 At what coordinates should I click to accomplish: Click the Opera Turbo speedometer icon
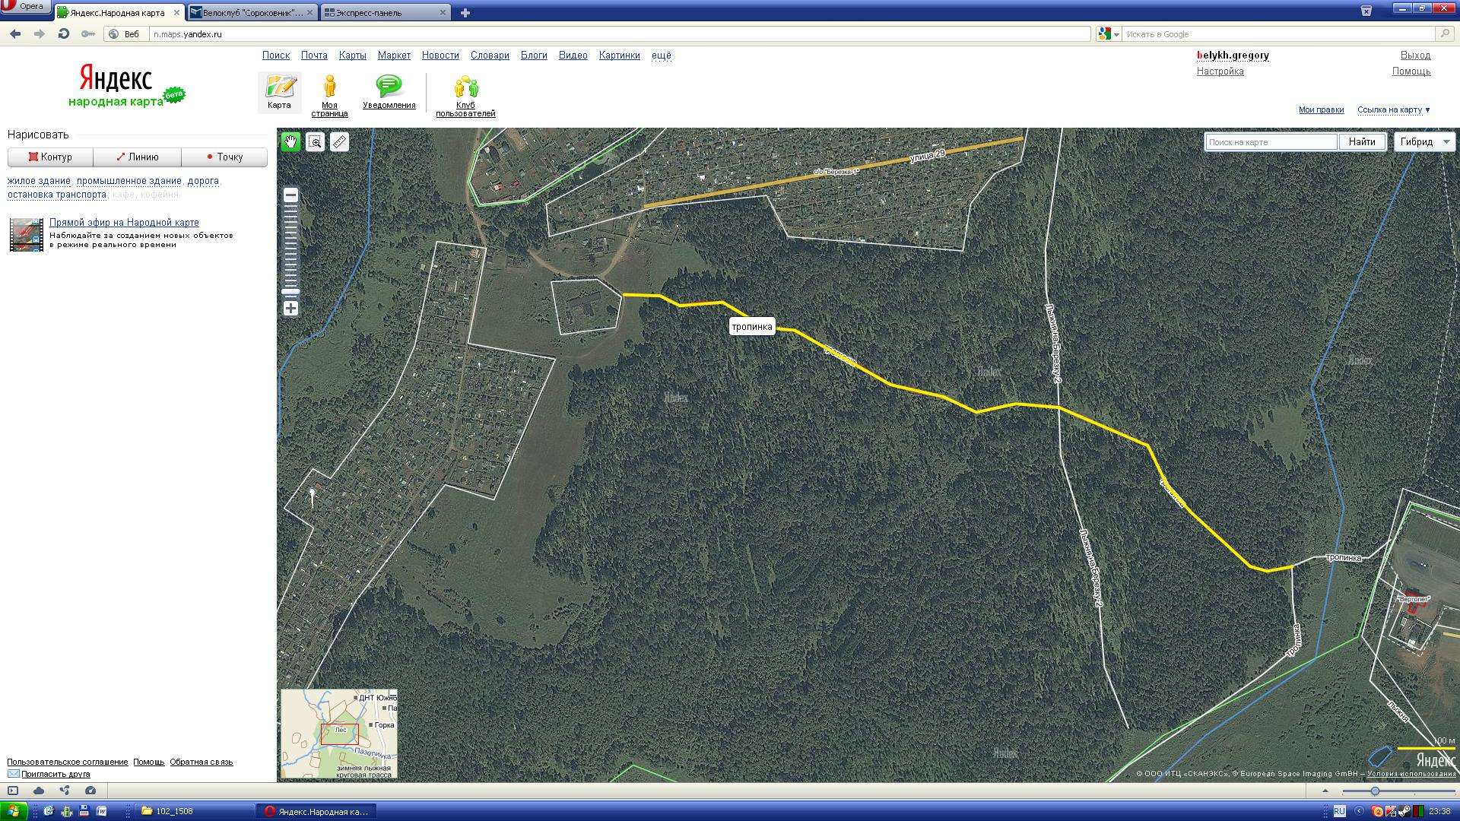coord(90,791)
